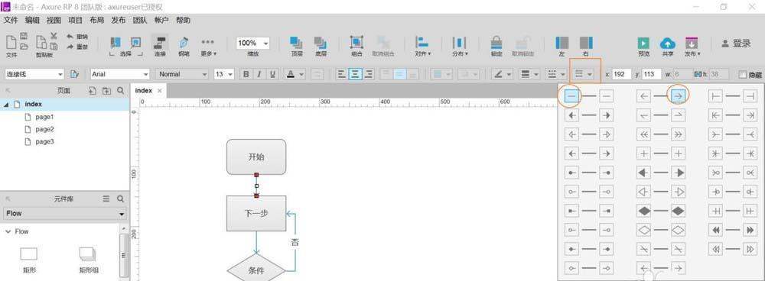Screen dimensions: 765x281
Task: Open the Arial font dropdown
Action: [120, 74]
